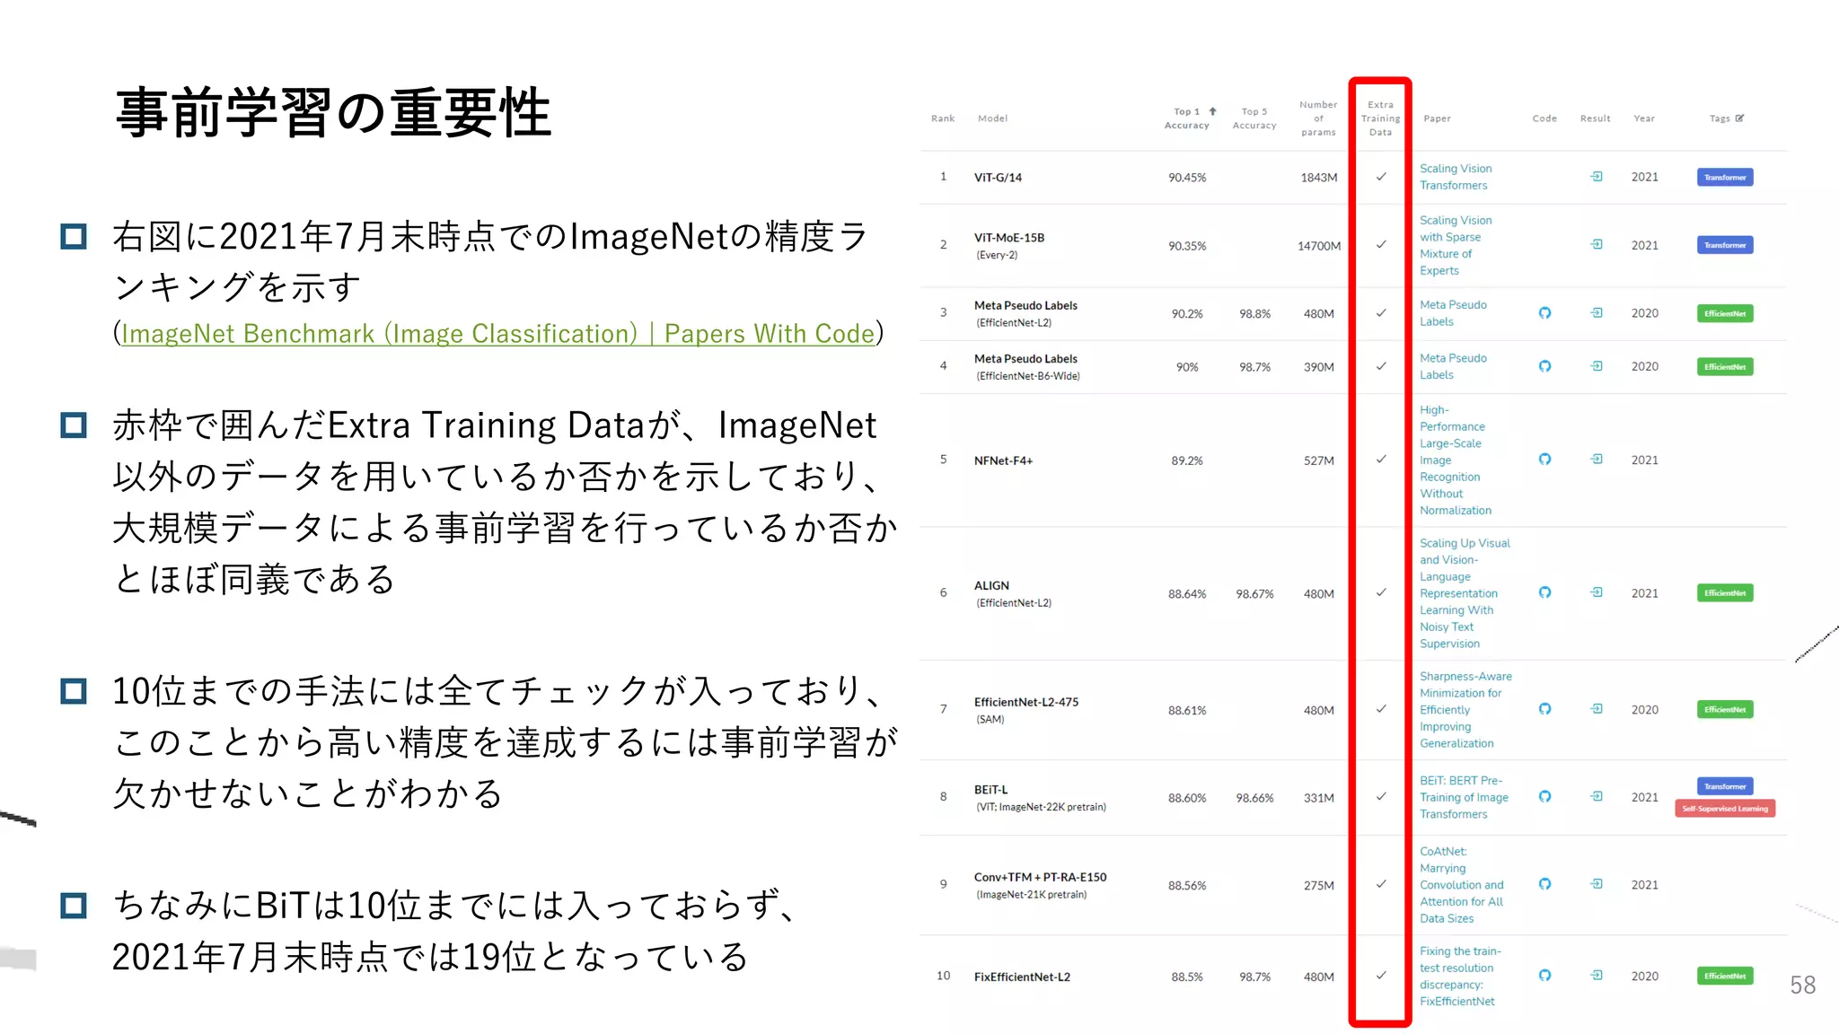Screen dimensions: 1839x1034
Task: Open GitHub code icon for FixEfficientNet-L2 row
Action: pos(1544,976)
